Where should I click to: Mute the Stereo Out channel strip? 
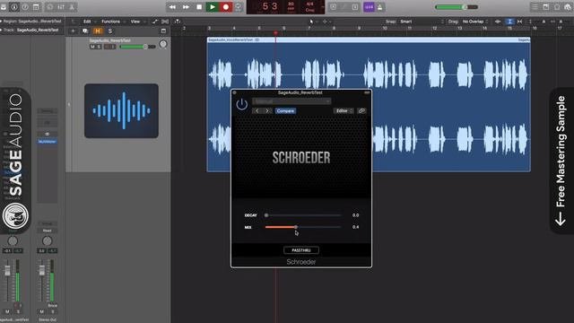(41, 311)
